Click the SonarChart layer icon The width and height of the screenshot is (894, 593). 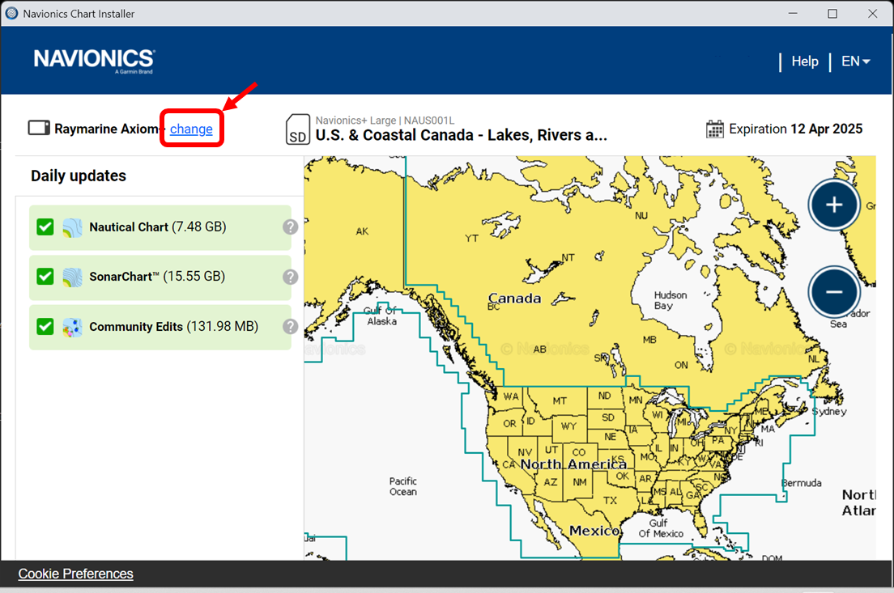[x=72, y=277]
